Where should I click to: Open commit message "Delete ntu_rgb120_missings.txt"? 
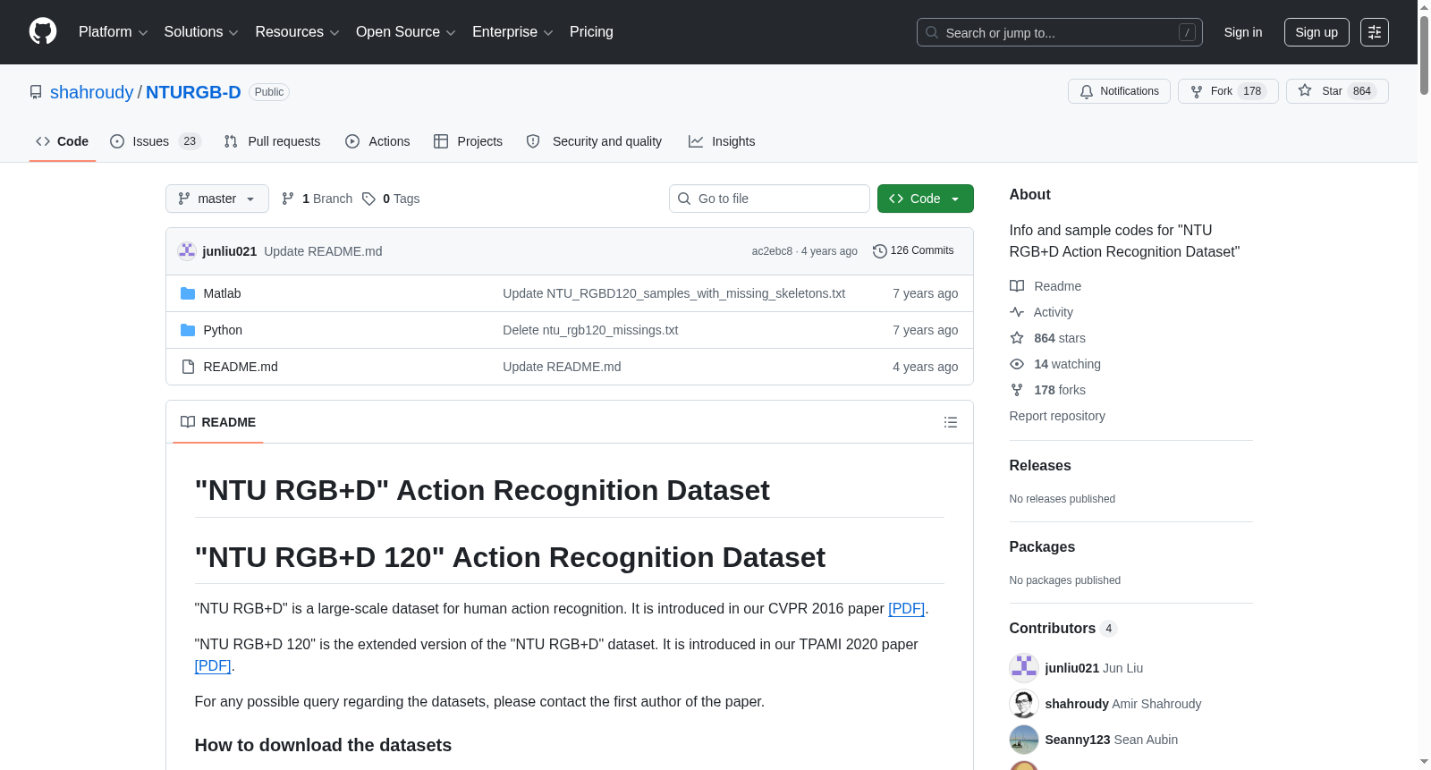tap(590, 330)
